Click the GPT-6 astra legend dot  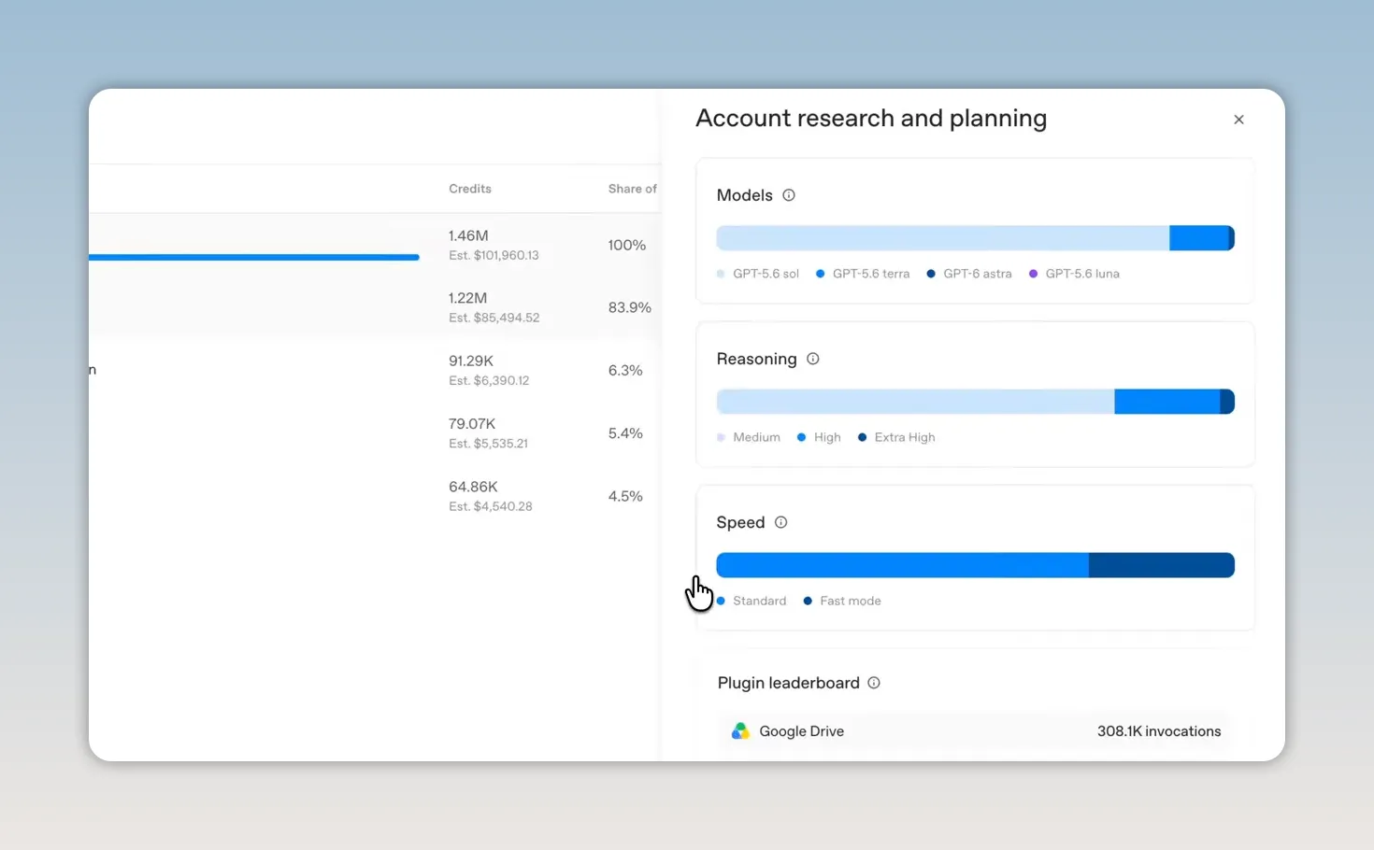[x=931, y=274]
